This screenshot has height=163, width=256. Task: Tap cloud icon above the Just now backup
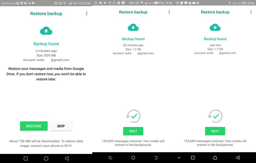(x=215, y=27)
